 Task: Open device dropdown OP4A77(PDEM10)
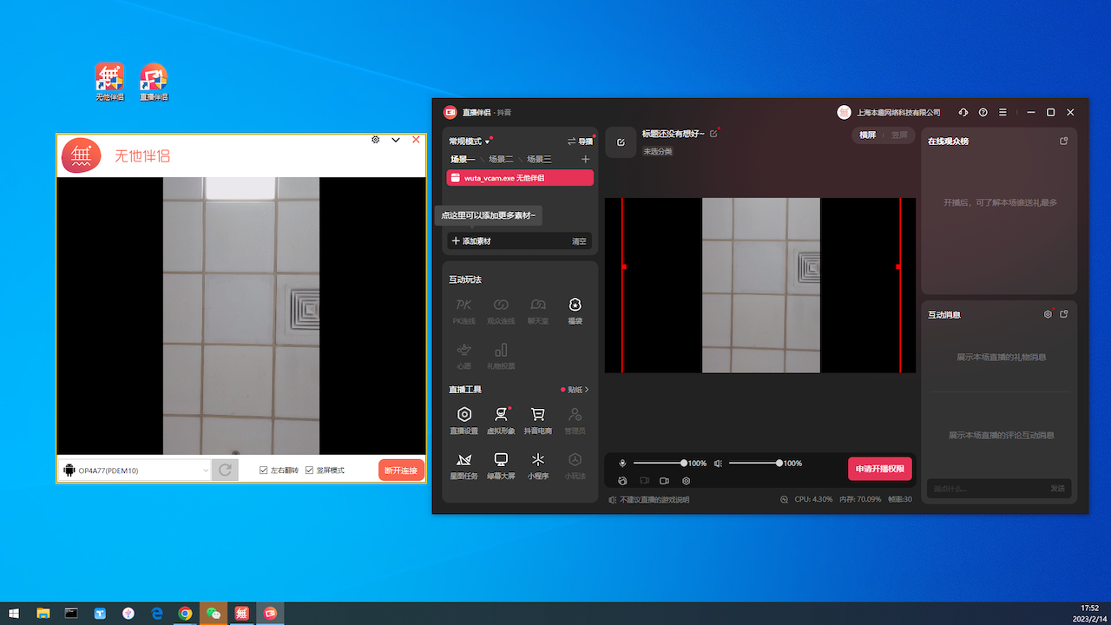pyautogui.click(x=135, y=470)
